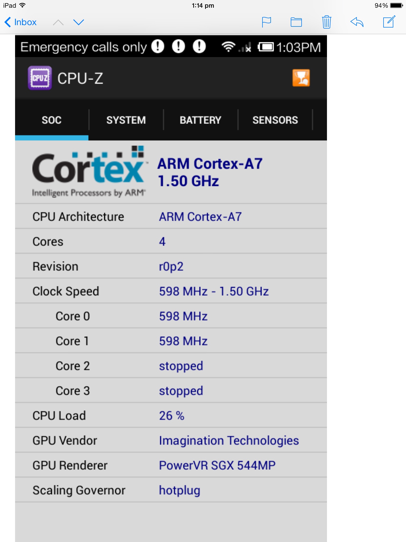406x542 pixels.
Task: Go back to Inbox
Action: (21, 22)
